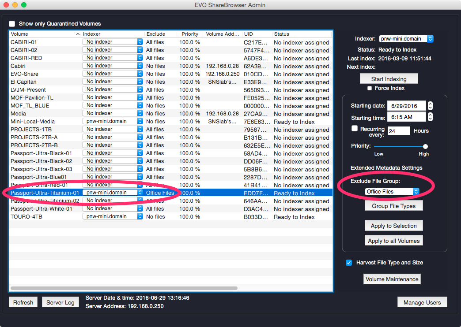Sort by the Status column header
Screen dimensions: 461x327
pyautogui.click(x=302, y=34)
